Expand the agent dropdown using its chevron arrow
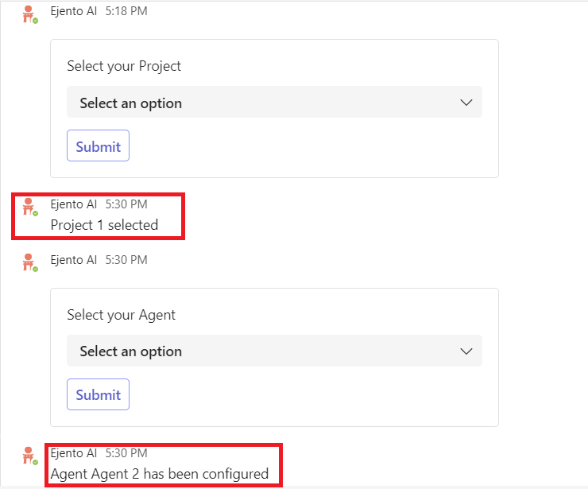The width and height of the screenshot is (588, 489). coord(466,351)
